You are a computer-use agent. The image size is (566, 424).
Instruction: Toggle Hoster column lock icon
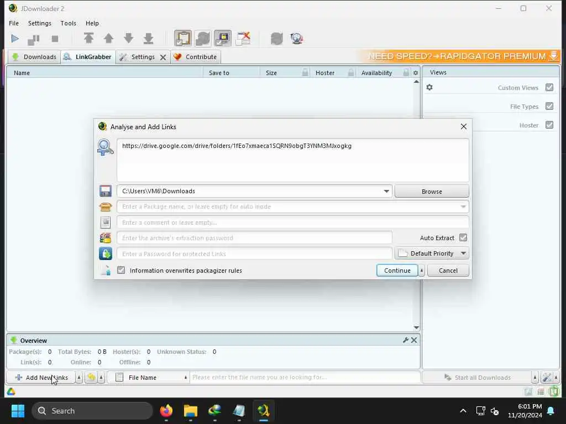coord(351,72)
